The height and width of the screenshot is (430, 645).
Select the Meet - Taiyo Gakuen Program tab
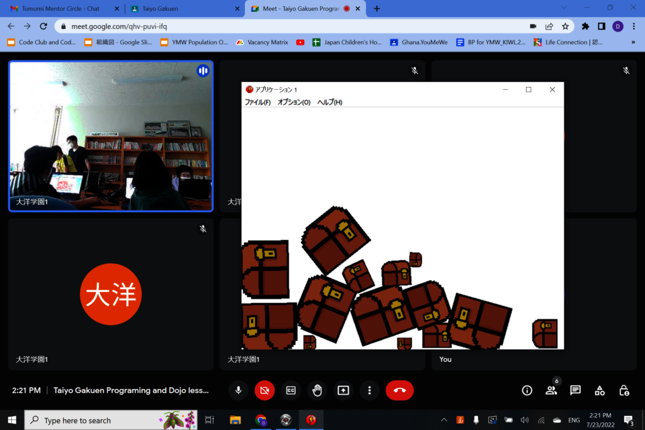300,9
